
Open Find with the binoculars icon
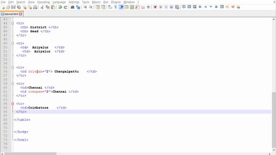(72, 7)
